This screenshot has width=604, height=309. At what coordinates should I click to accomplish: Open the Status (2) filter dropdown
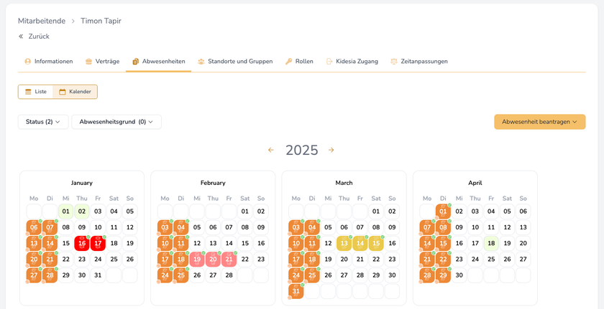[43, 122]
